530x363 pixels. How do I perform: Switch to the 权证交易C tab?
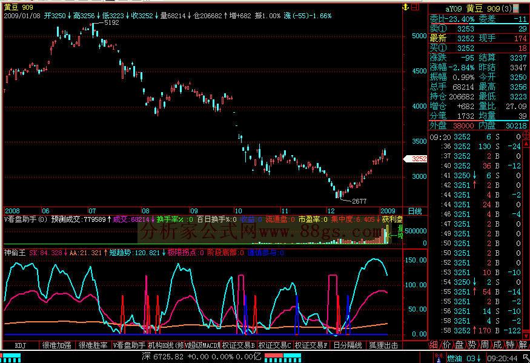[275, 345]
